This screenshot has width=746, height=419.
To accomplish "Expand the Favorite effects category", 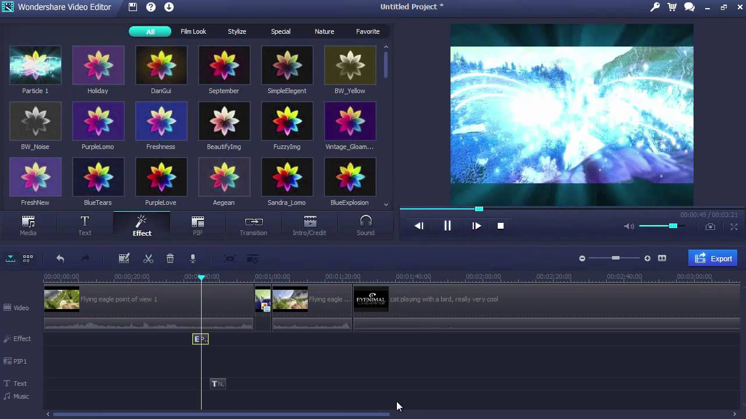I will pos(368,31).
